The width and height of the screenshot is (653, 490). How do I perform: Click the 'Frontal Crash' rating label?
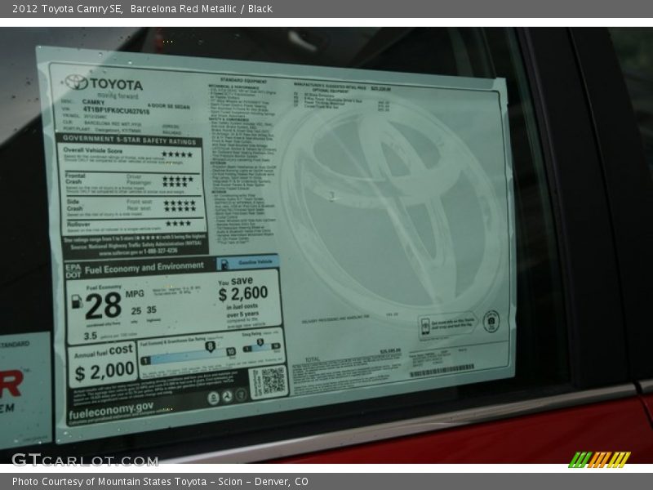coord(75,178)
